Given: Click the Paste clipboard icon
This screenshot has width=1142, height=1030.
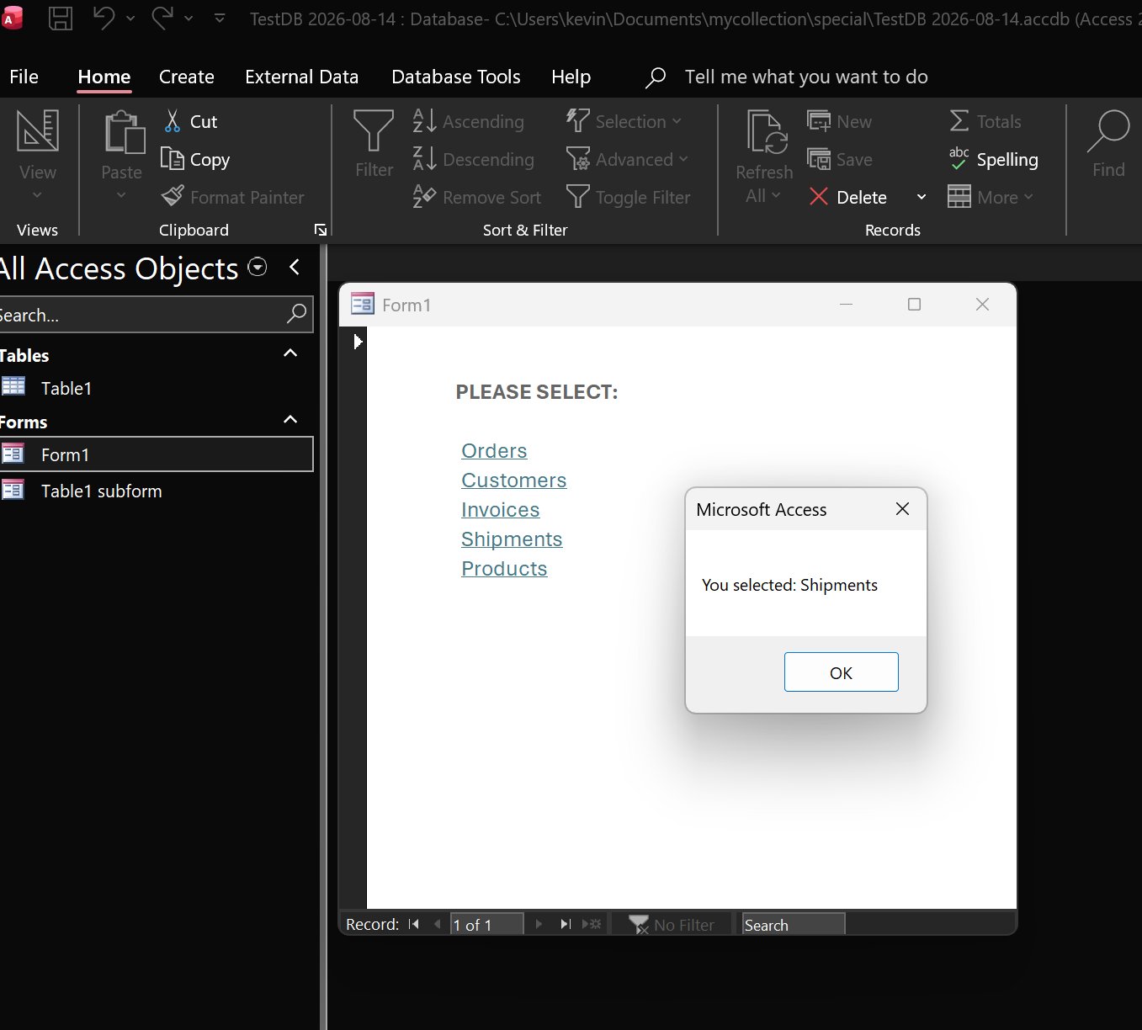Looking at the screenshot, I should point(124,132).
